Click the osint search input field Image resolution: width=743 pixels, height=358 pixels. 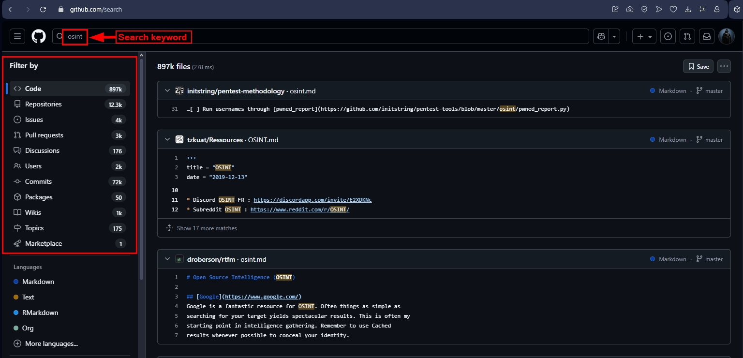pos(290,36)
